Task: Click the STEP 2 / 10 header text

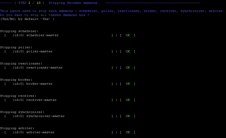Action: pos(29,3)
